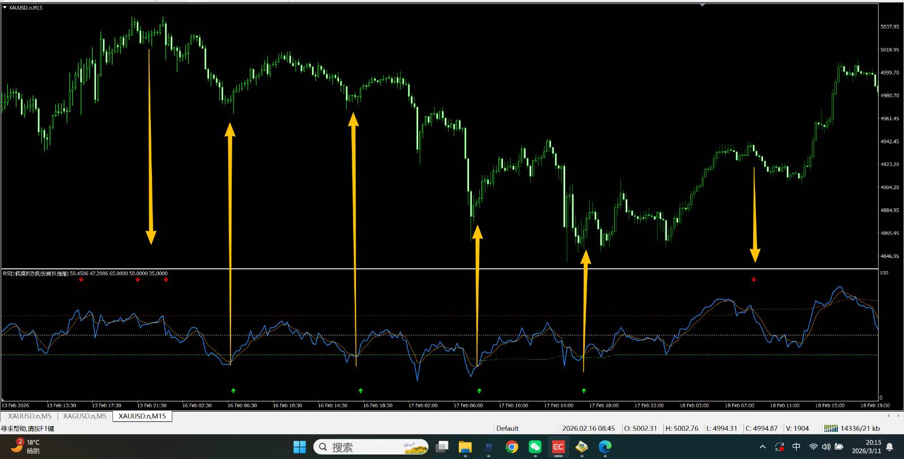Click the 17 Feb 02:00 time axis label
This screenshot has height=459, width=904.
pos(423,405)
